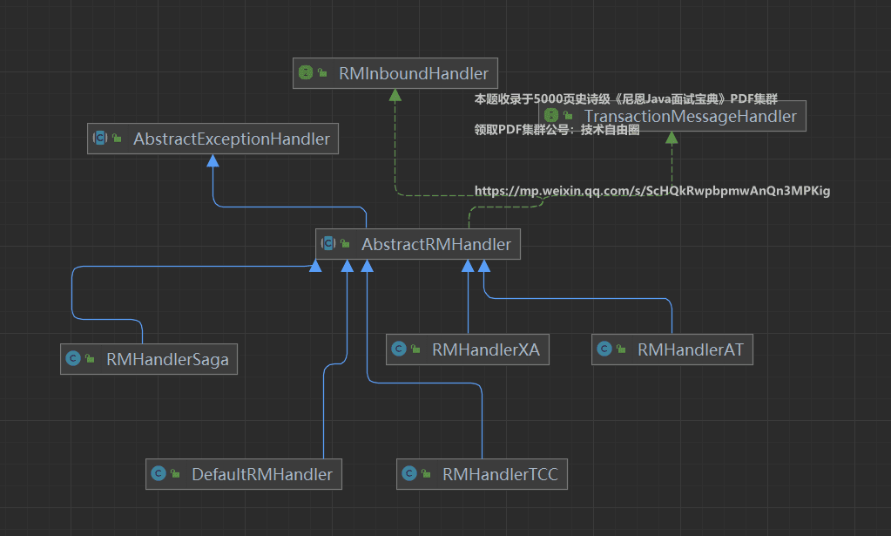This screenshot has width=891, height=536.
Task: Click the lock icon beside DefaultRMHandler
Action: 175,473
